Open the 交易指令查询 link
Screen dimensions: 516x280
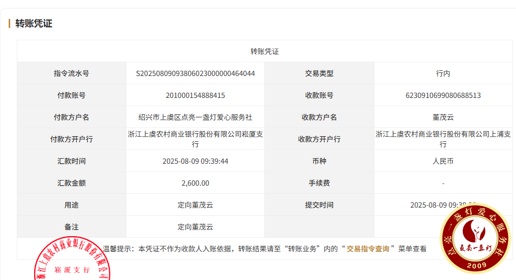tap(368, 249)
